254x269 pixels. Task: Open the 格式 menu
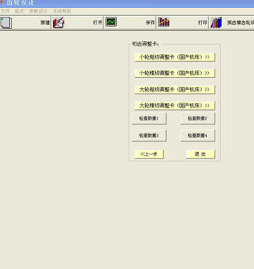pyautogui.click(x=20, y=11)
